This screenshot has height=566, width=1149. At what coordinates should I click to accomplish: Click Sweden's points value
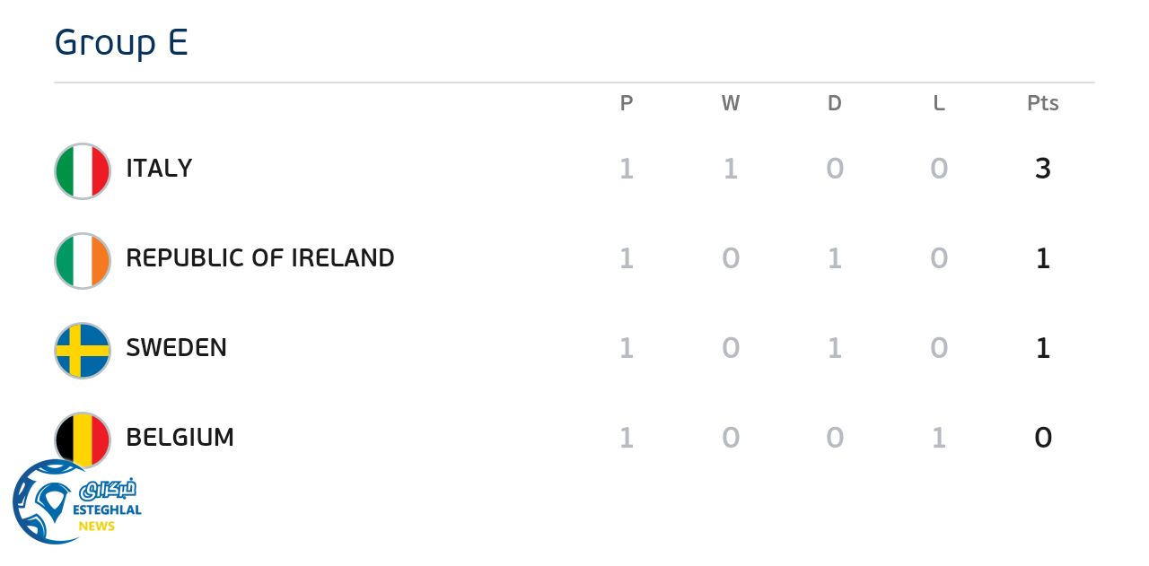coord(1043,348)
